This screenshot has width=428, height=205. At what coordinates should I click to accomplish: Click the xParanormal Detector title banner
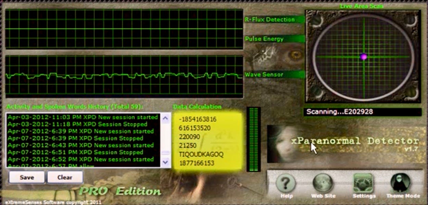coord(355,141)
